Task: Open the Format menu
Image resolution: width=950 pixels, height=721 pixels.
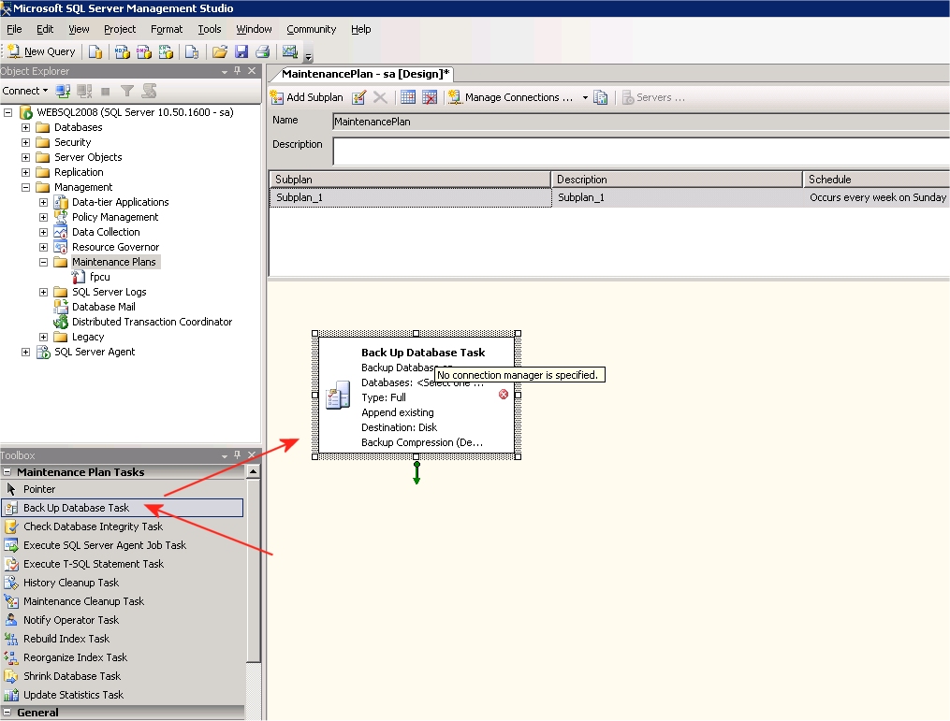Action: (167, 29)
